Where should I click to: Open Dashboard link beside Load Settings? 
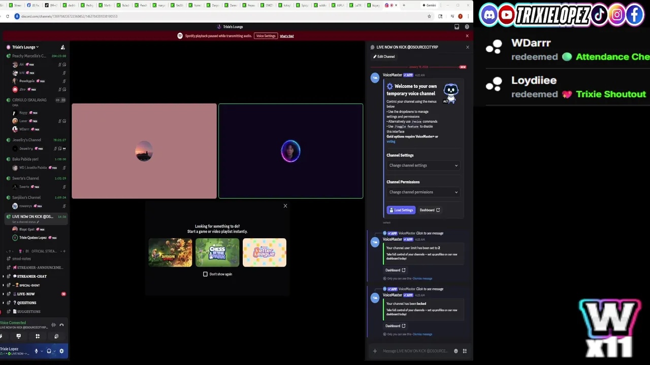click(x=430, y=210)
